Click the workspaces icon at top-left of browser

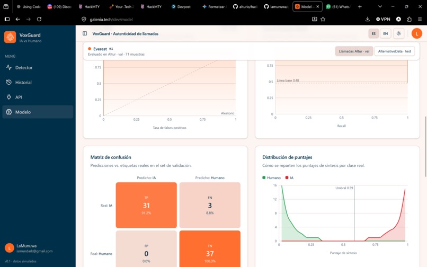coord(6,6)
